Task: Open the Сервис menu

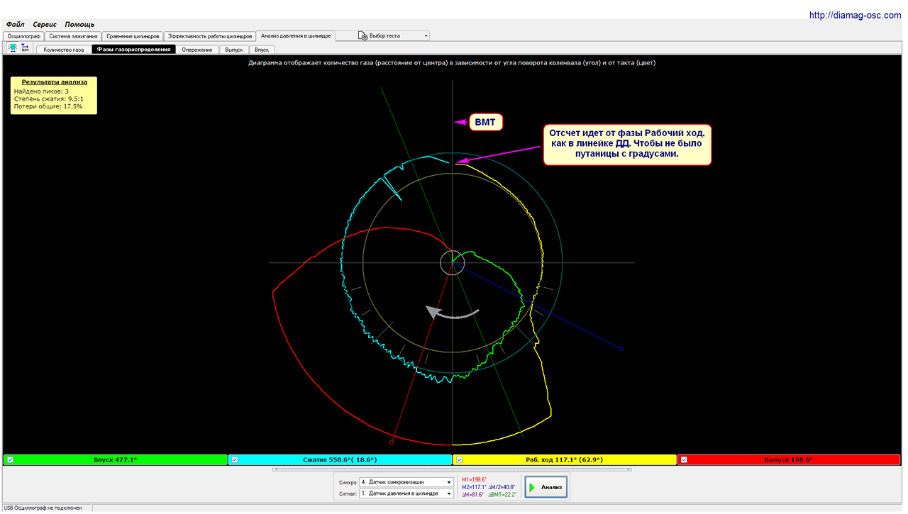Action: point(45,24)
